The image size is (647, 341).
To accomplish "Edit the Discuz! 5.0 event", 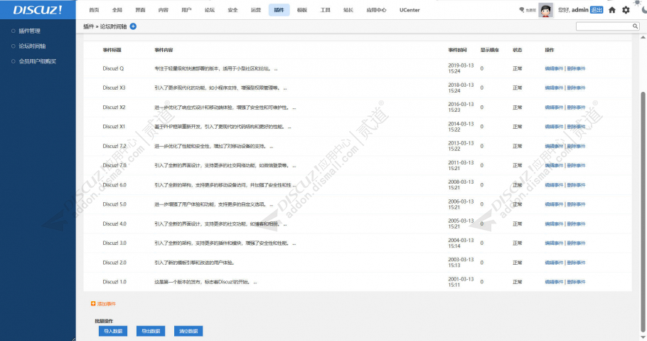I will pyautogui.click(x=554, y=204).
